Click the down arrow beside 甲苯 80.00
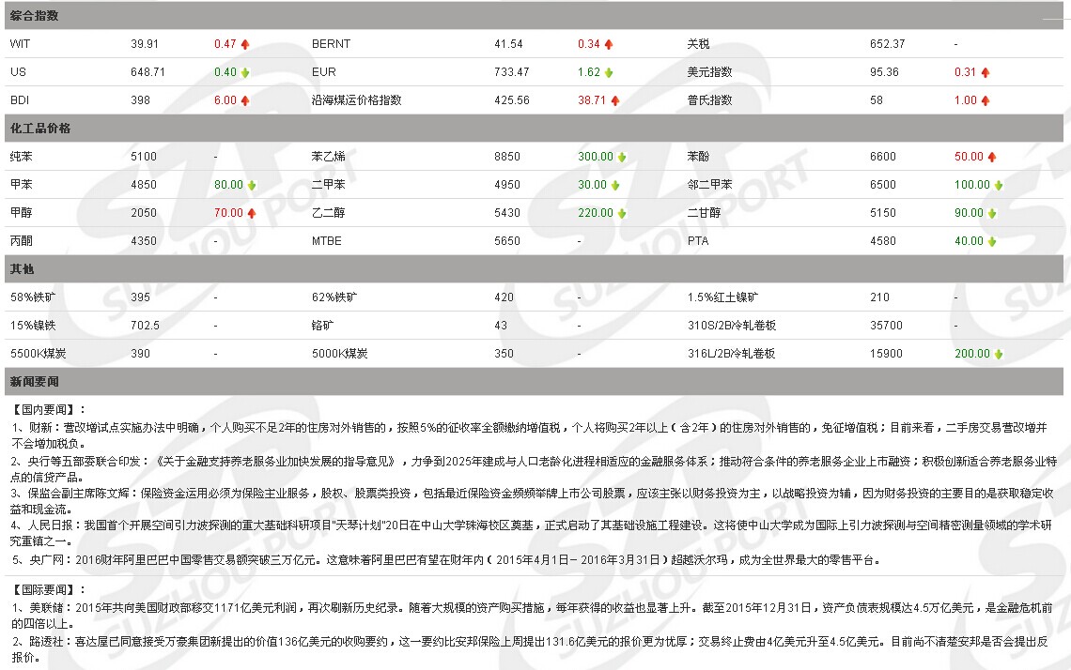 252,185
